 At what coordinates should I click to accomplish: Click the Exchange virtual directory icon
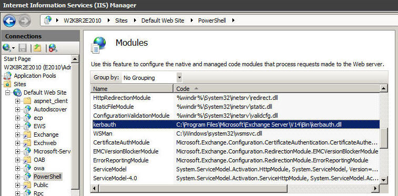click(x=27, y=135)
